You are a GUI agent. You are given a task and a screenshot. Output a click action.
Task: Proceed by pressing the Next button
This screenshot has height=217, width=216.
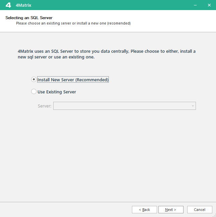[171, 210]
